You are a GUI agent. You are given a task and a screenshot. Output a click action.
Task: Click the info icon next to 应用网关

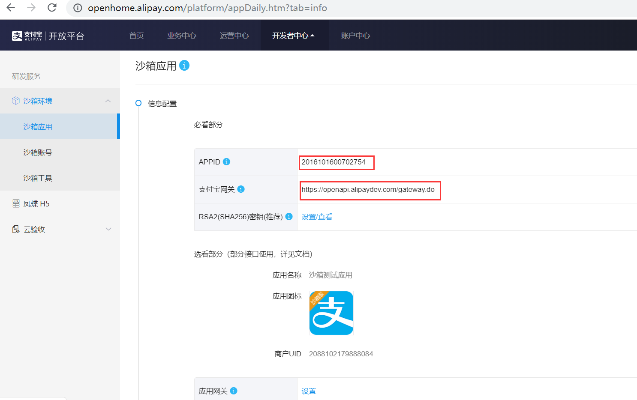(234, 391)
